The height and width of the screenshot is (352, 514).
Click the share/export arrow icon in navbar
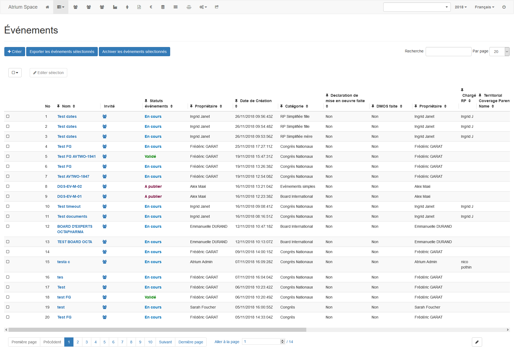click(x=217, y=7)
